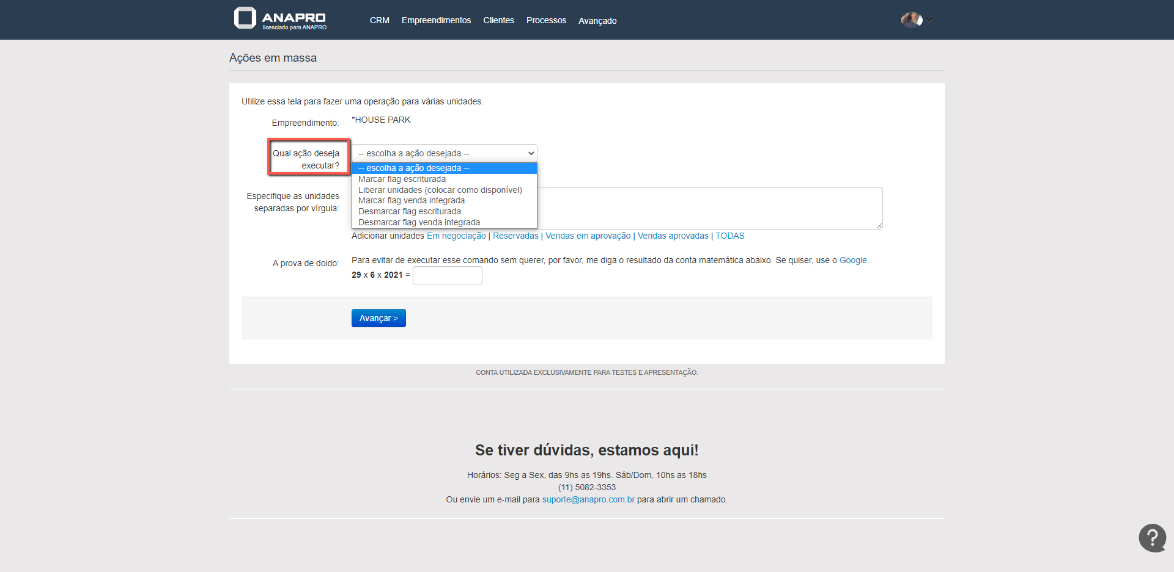Open the Avançado menu
Viewport: 1174px width, 572px height.
pyautogui.click(x=597, y=21)
